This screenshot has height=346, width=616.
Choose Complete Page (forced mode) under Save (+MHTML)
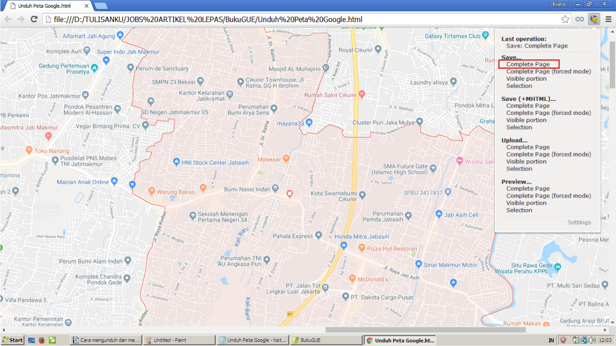(x=549, y=113)
